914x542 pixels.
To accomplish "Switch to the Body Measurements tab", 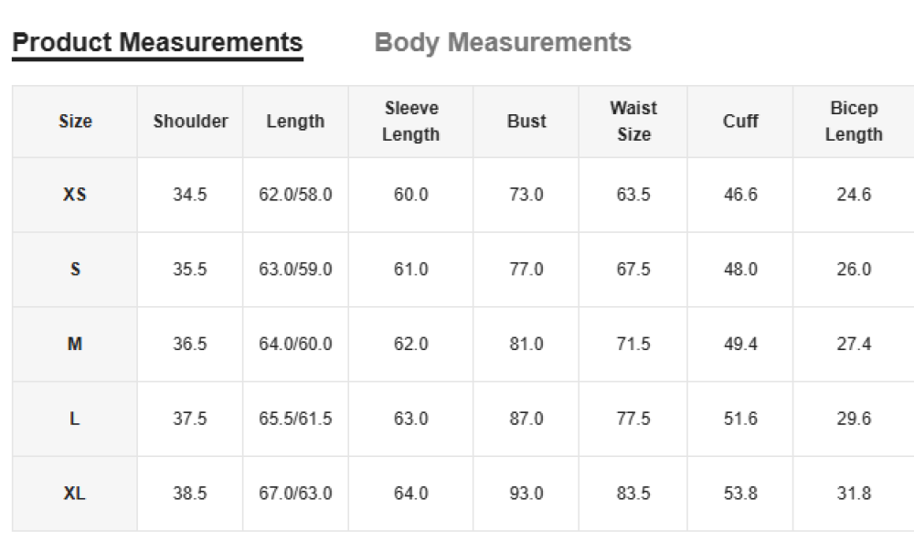I will 503,43.
